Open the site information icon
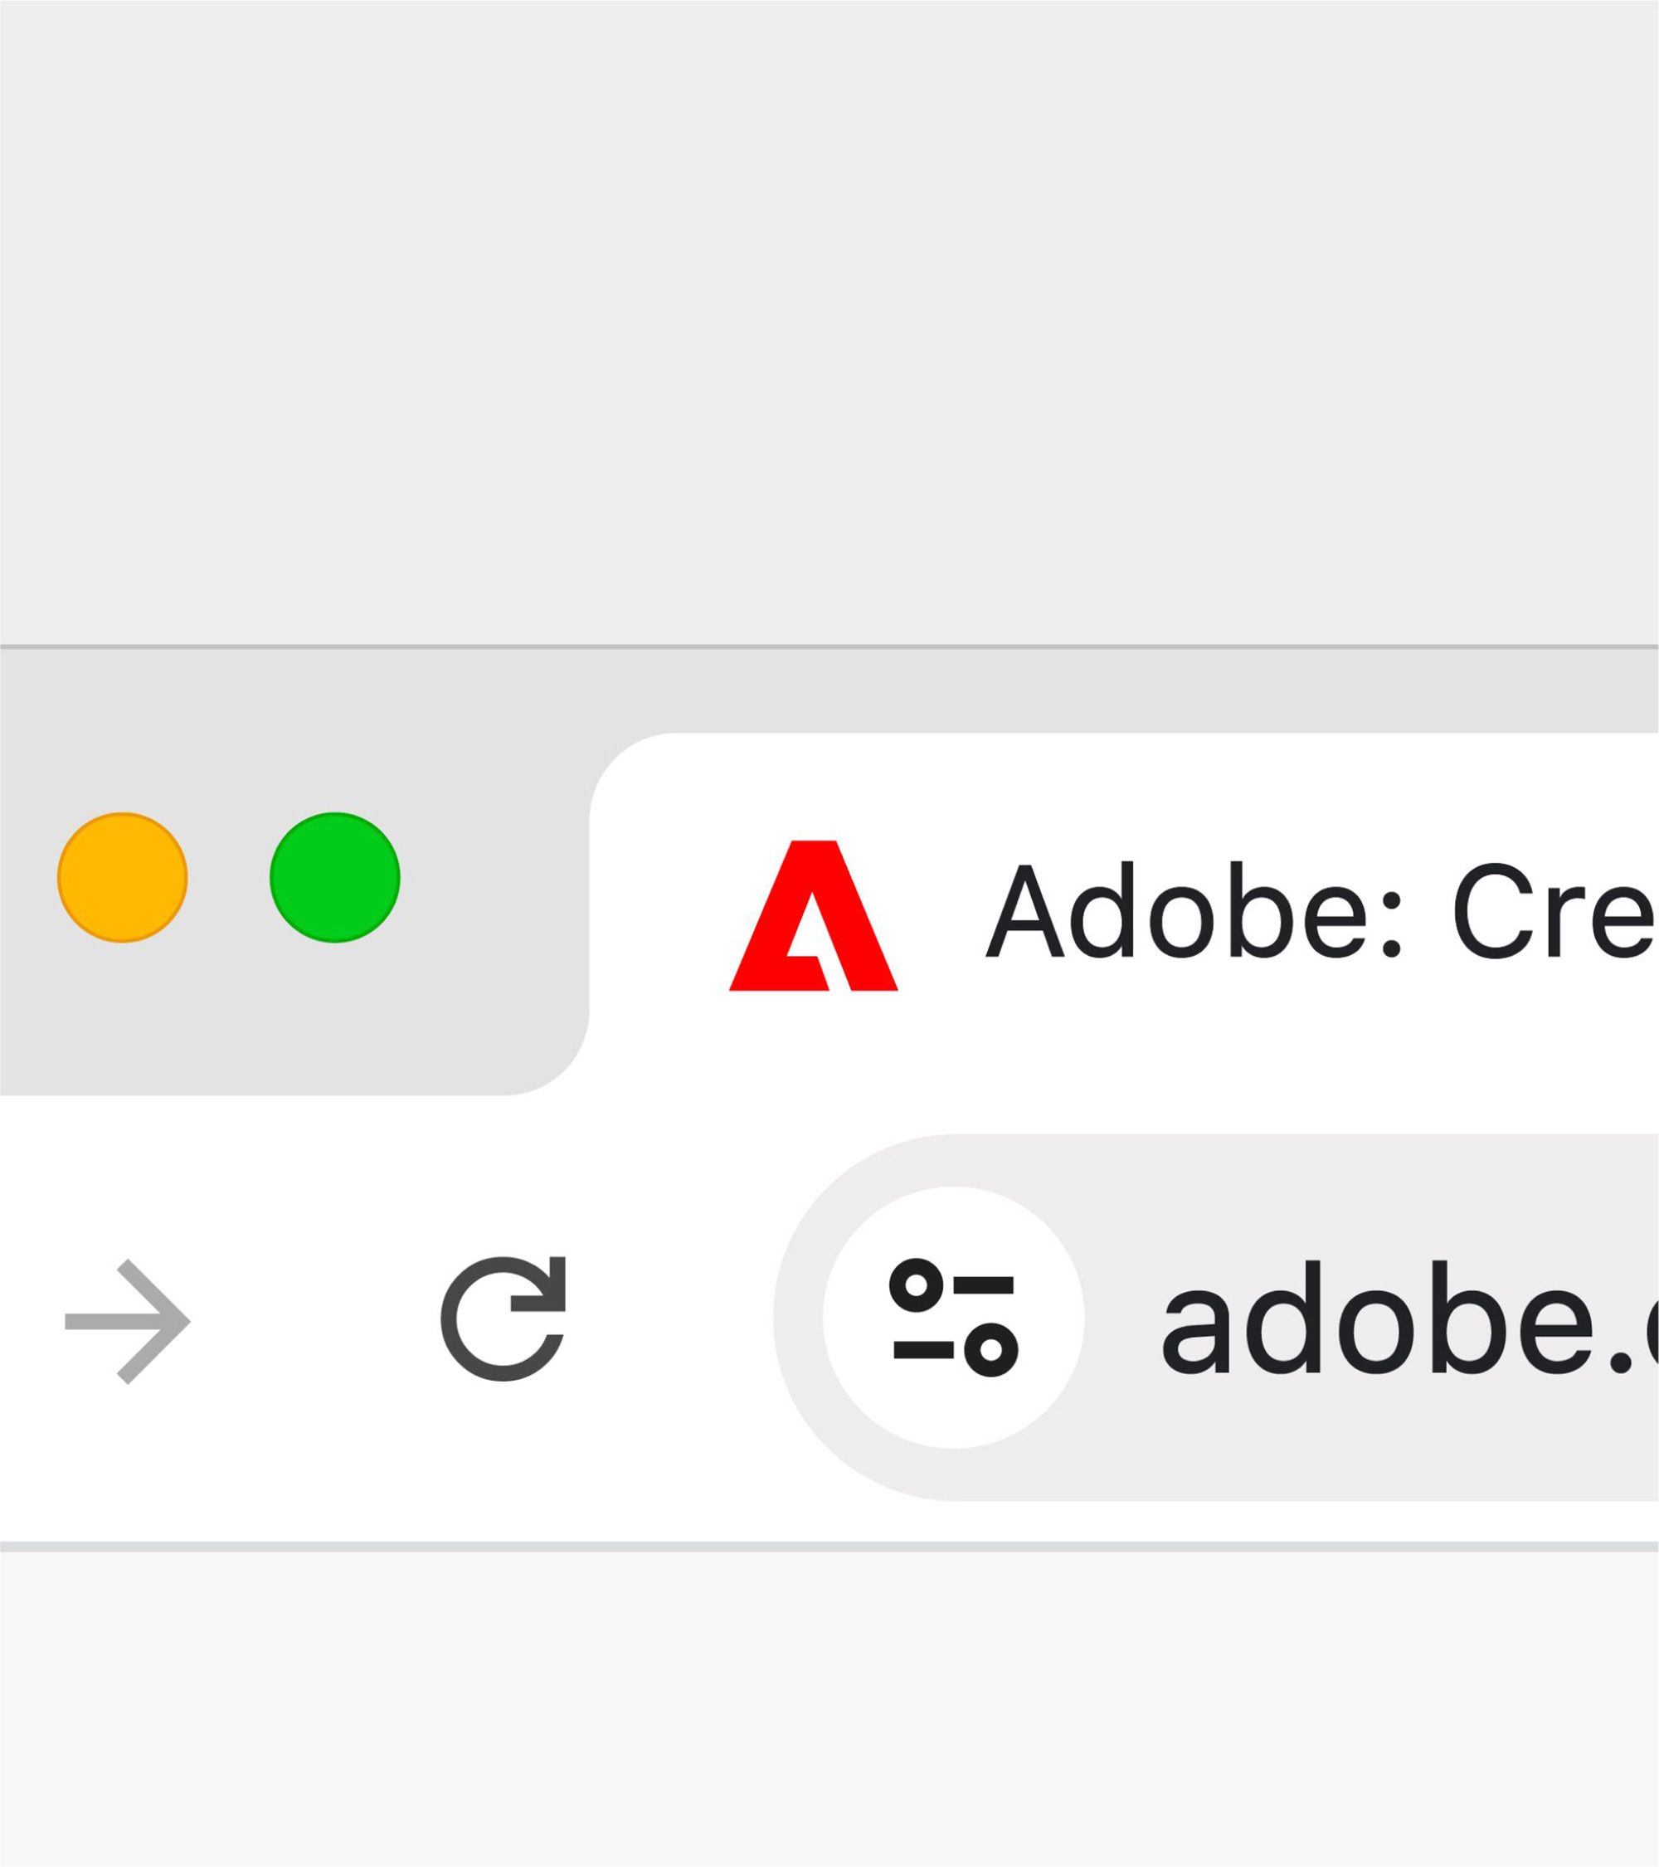This screenshot has height=1867, width=1659. point(953,1318)
